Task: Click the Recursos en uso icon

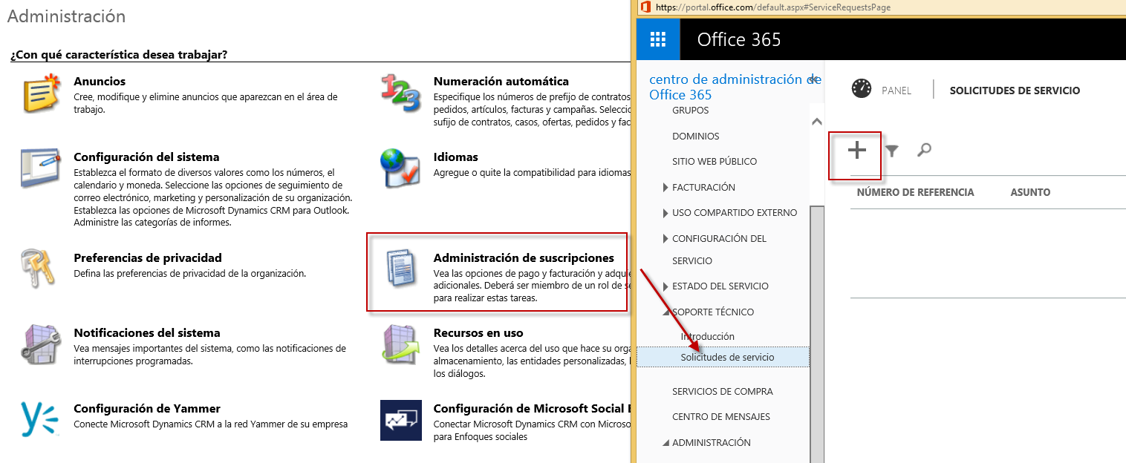Action: (x=400, y=344)
